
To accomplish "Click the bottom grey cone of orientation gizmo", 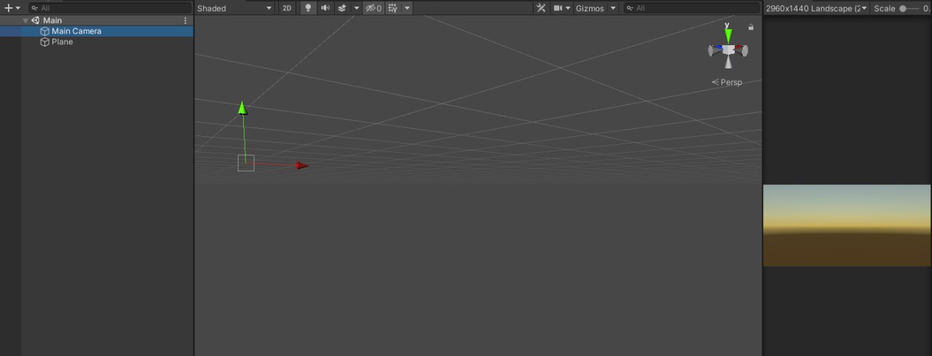I will point(728,63).
